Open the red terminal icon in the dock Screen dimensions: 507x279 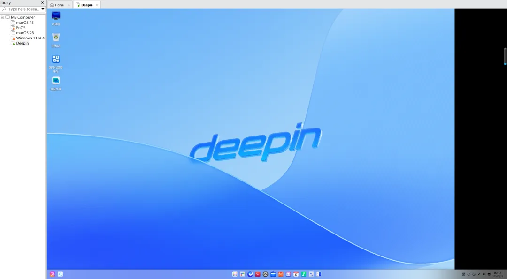258,274
